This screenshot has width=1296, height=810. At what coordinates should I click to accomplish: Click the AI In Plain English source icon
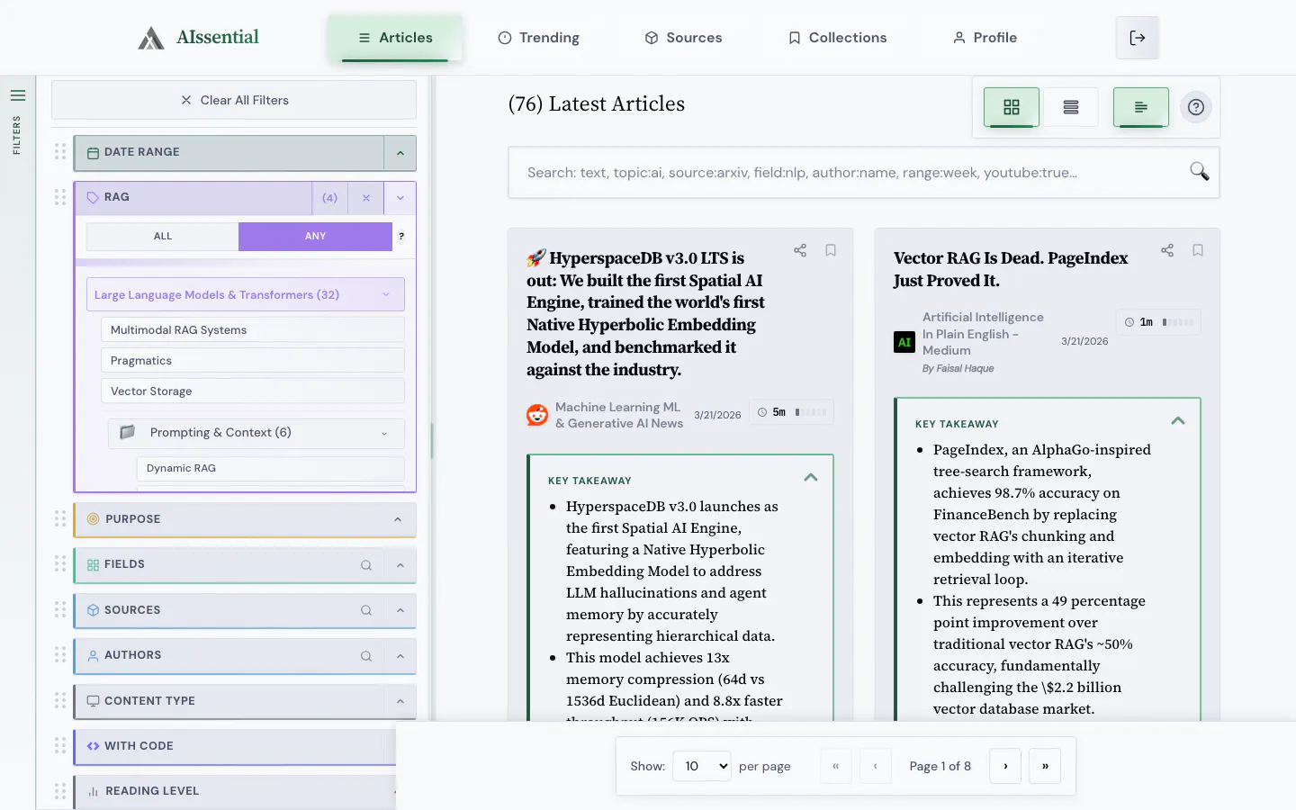pyautogui.click(x=904, y=342)
